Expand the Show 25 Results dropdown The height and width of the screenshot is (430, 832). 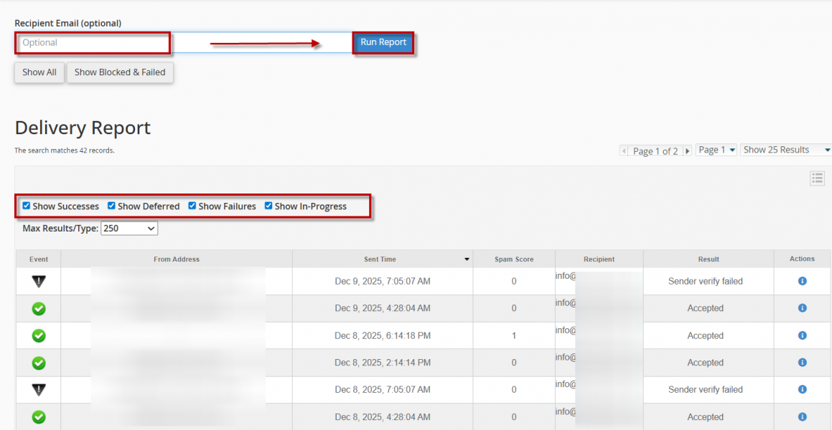785,150
